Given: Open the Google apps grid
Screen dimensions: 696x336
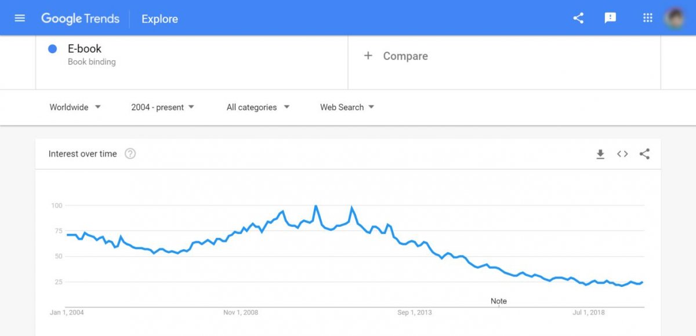Looking at the screenshot, I should pyautogui.click(x=648, y=18).
